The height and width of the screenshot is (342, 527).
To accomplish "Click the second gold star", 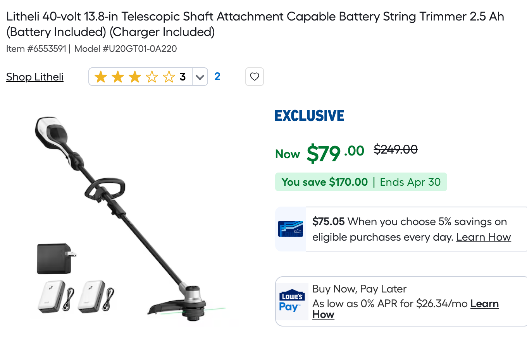I will point(118,77).
